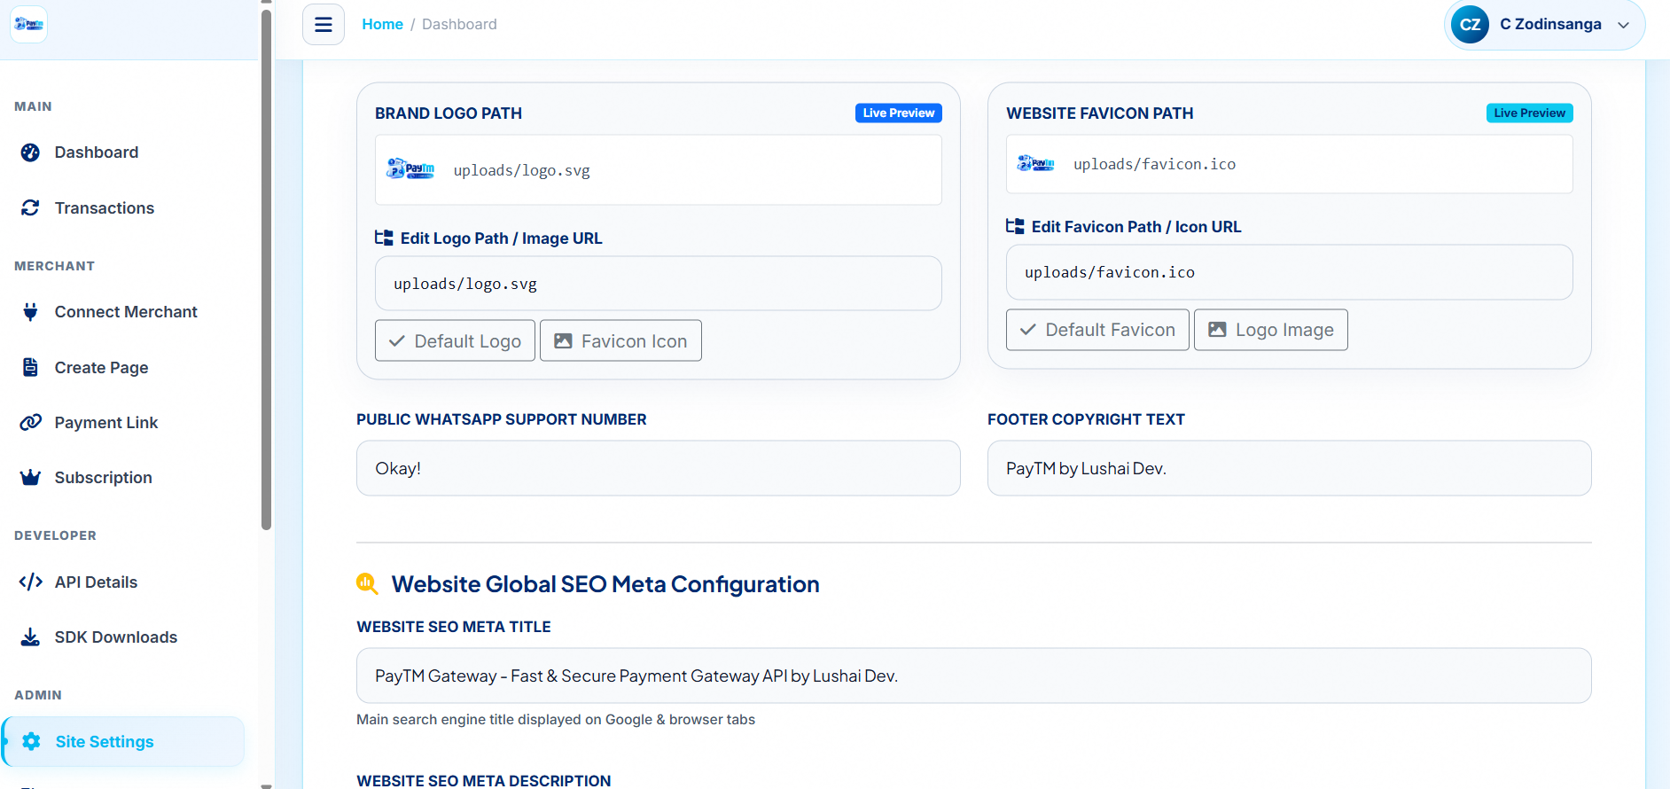
Task: Focus the Footer Copyright Text field
Action: click(x=1289, y=468)
